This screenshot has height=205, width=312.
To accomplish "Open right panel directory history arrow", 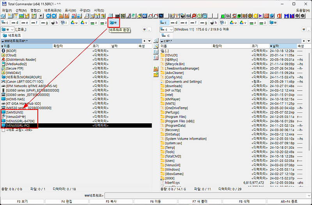I will click(308, 41).
